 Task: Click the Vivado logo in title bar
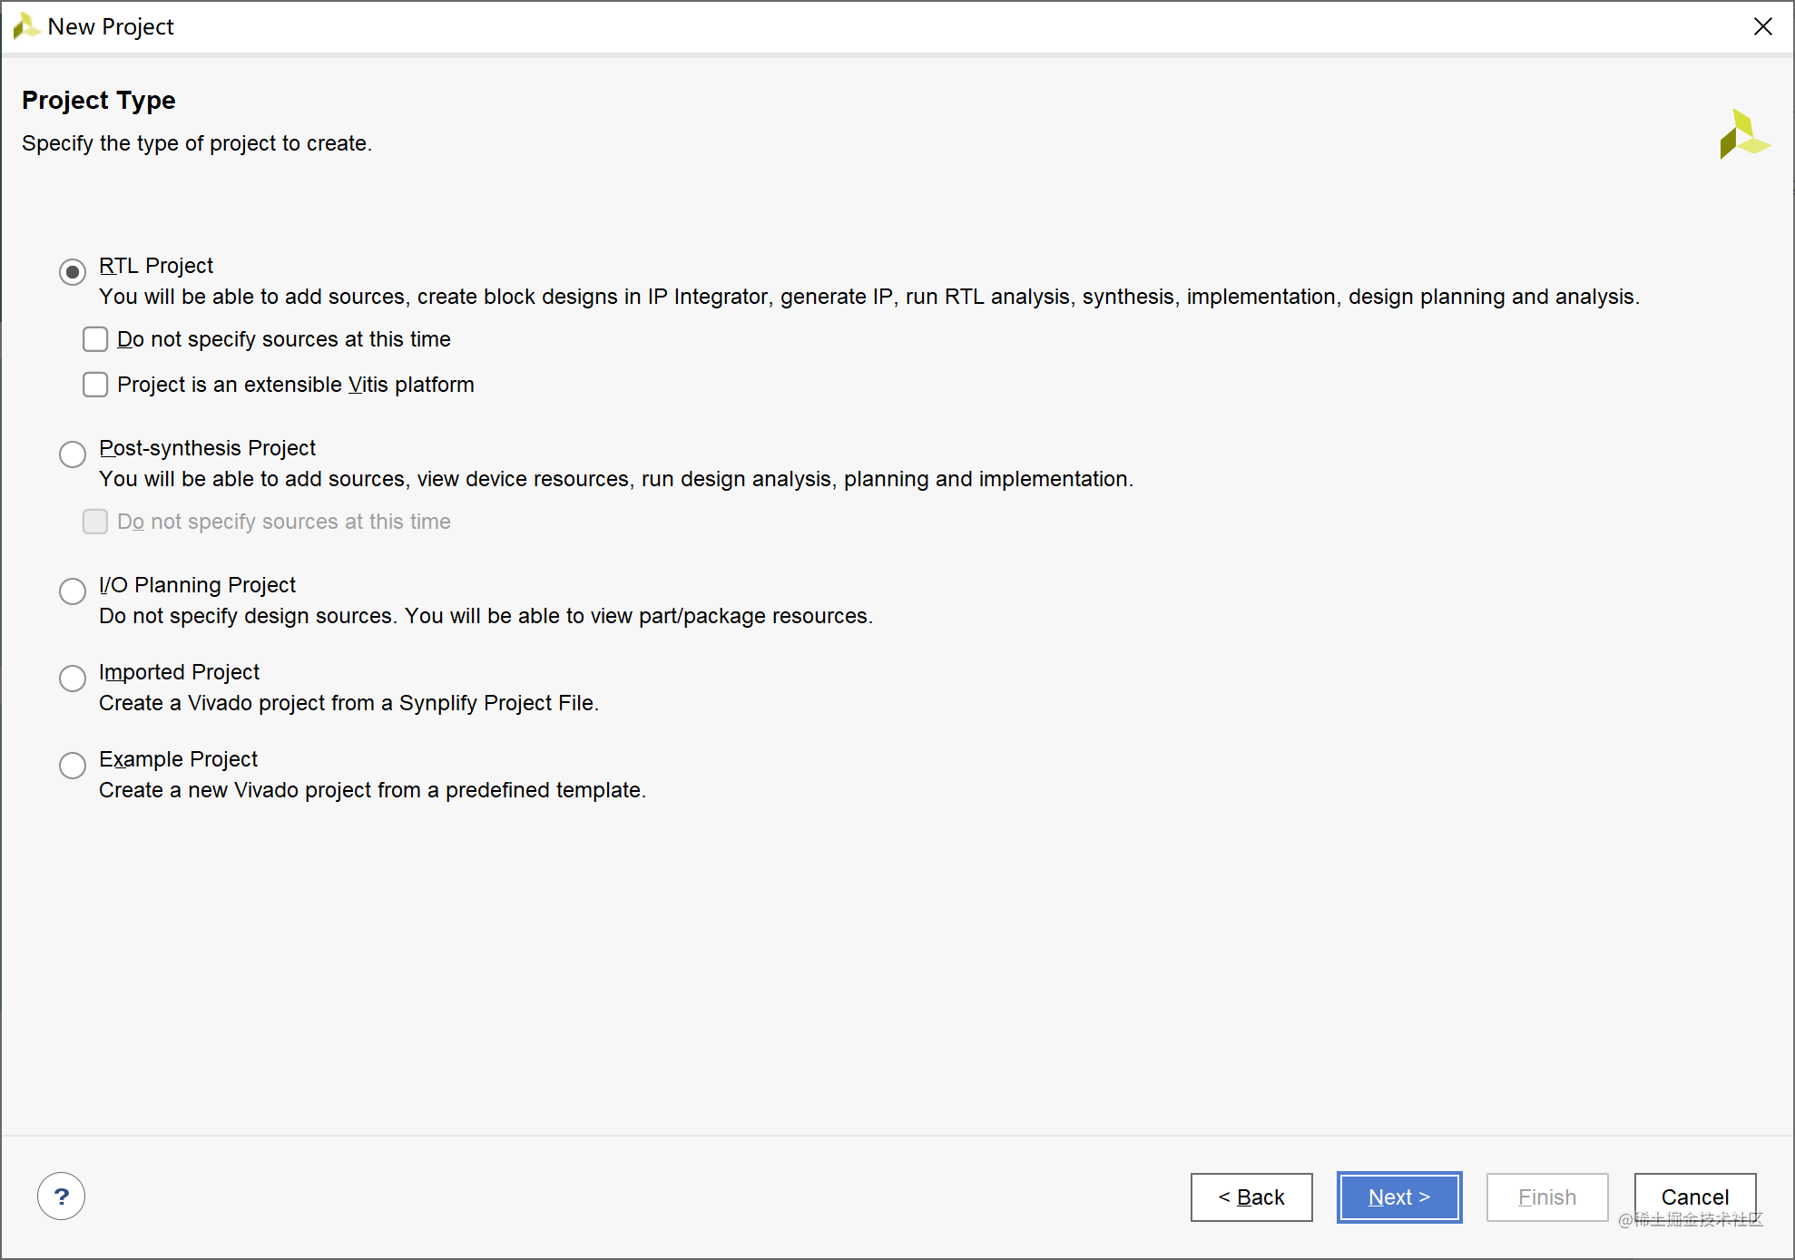pyautogui.click(x=25, y=26)
